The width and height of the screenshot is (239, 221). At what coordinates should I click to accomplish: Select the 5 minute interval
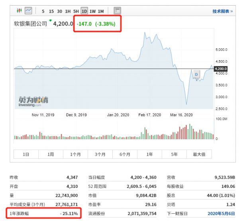coord(43,11)
